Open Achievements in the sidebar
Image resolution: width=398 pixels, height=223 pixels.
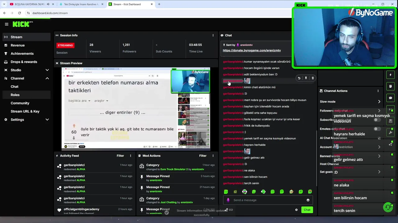click(x=26, y=54)
